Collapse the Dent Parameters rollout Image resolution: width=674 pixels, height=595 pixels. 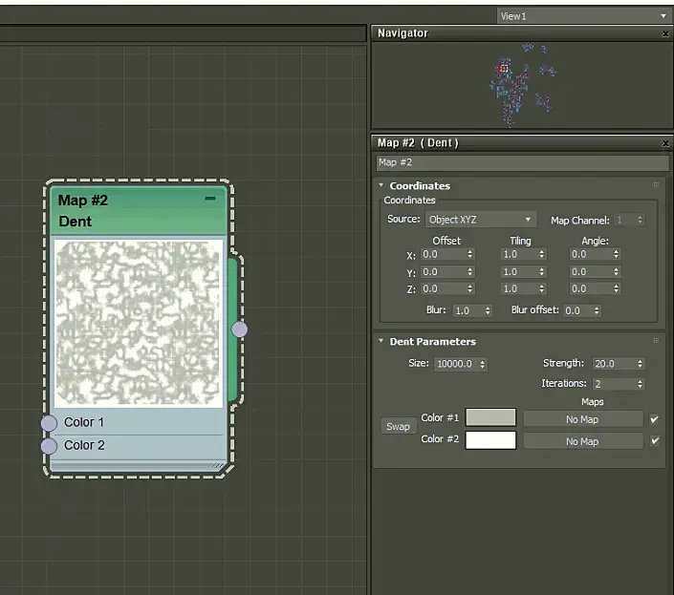click(382, 342)
